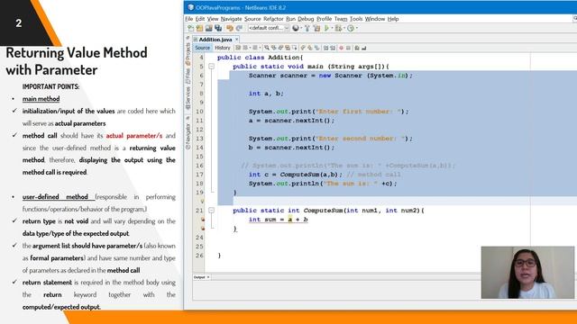Open dropdown arrow next to Run Project
Image resolution: width=577 pixels, height=324 pixels.
coord(333,28)
